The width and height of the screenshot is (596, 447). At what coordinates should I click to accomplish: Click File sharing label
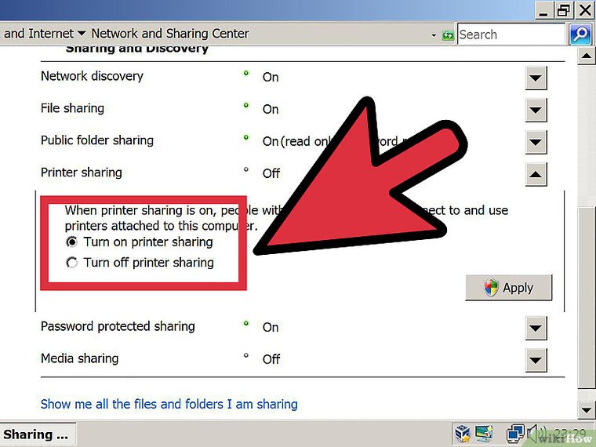click(x=72, y=108)
